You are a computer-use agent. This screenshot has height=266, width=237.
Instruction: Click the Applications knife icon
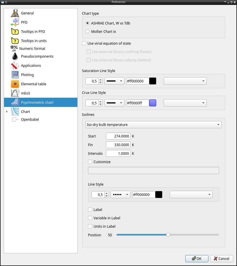pyautogui.click(x=15, y=65)
